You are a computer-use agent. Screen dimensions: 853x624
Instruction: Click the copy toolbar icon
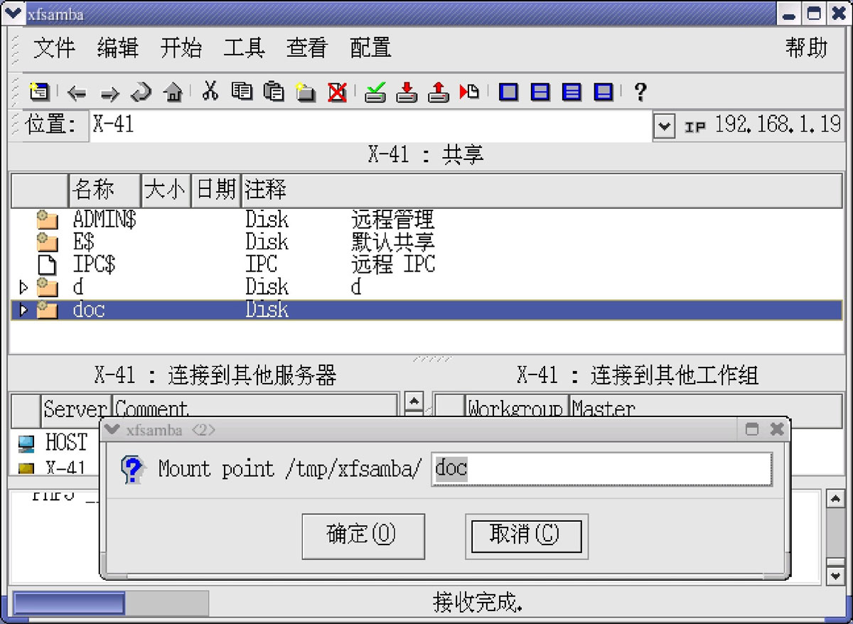pyautogui.click(x=242, y=92)
